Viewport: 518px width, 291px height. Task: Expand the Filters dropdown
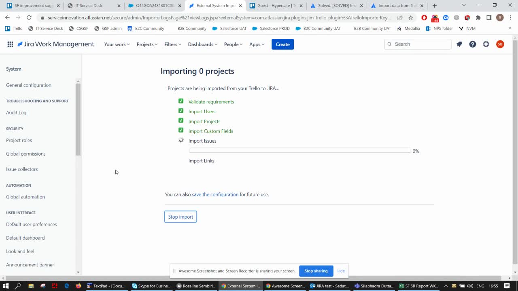pos(172,44)
